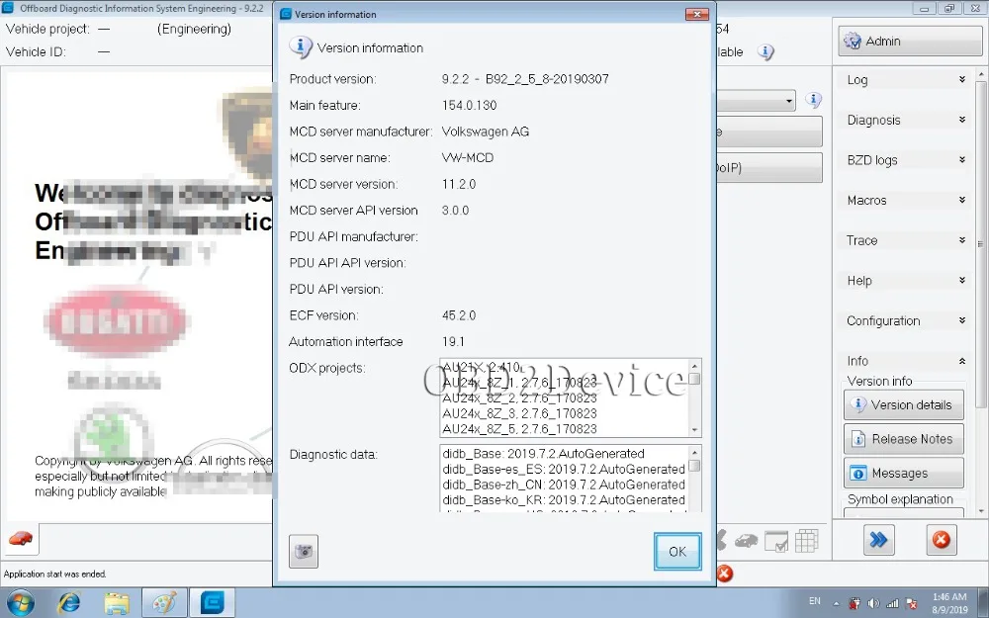Image resolution: width=989 pixels, height=618 pixels.
Task: Open Version details
Action: (x=903, y=404)
